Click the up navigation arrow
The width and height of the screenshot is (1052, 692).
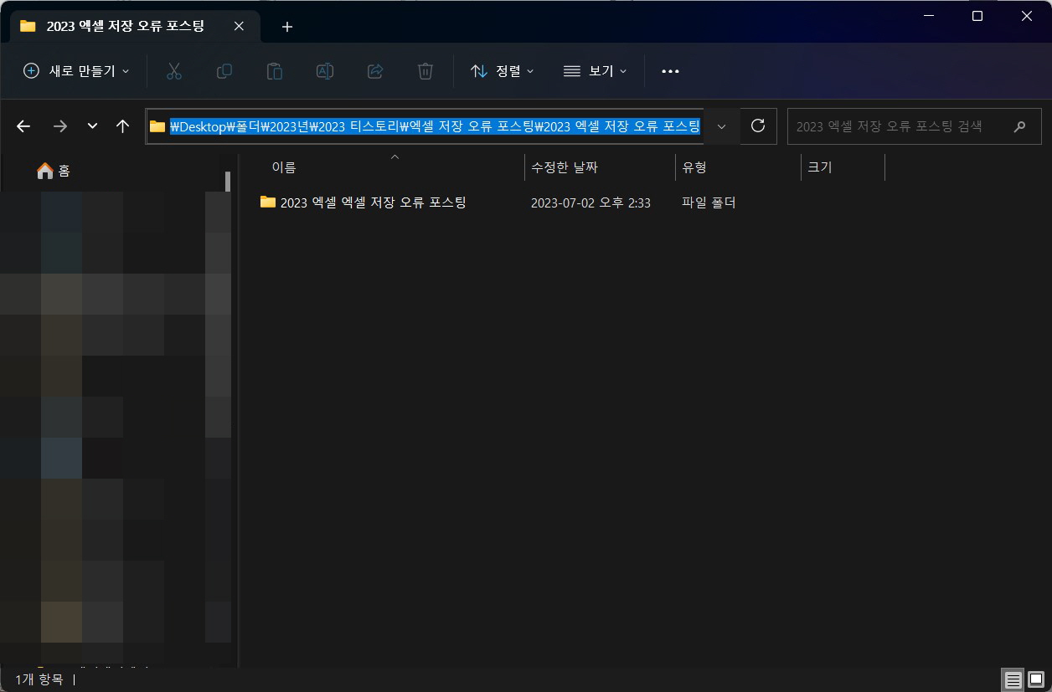[x=122, y=126]
